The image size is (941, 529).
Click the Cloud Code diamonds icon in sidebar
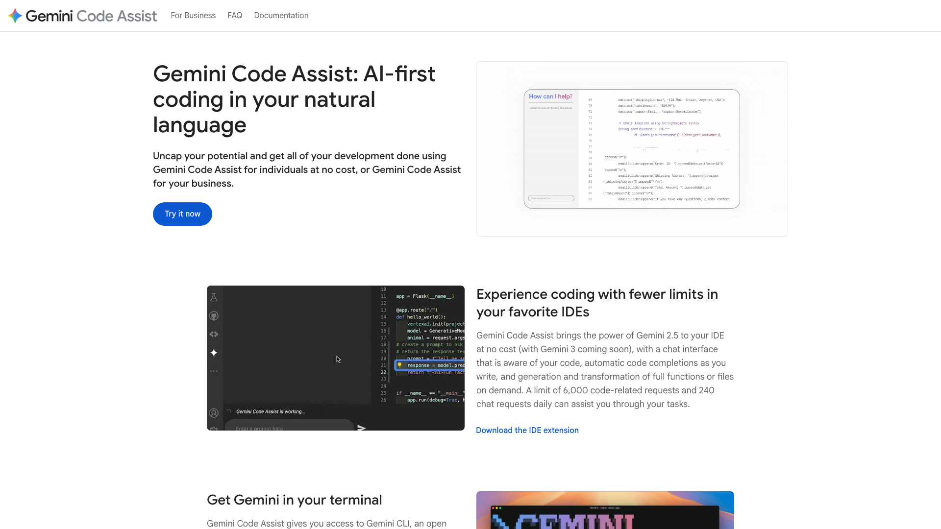click(214, 335)
